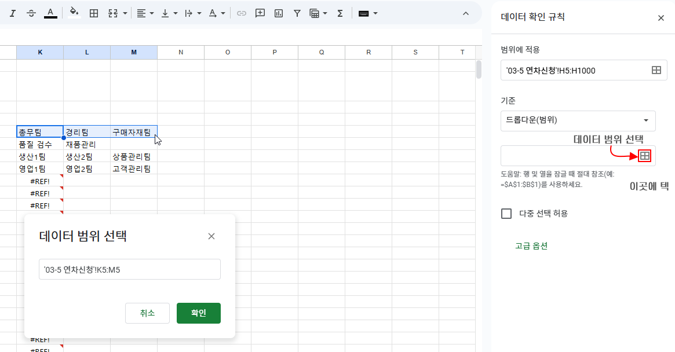Viewport: 675px width, 352px height.
Task: Toggle italic formatting
Action: [x=13, y=13]
